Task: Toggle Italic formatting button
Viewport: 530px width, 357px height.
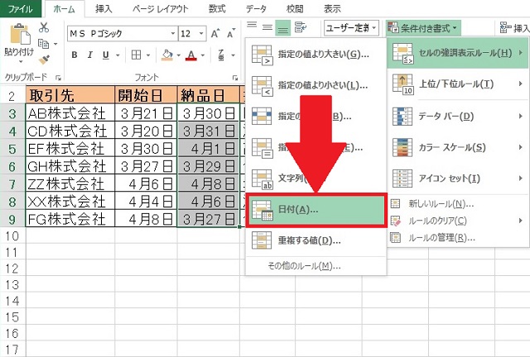Action: (90, 55)
